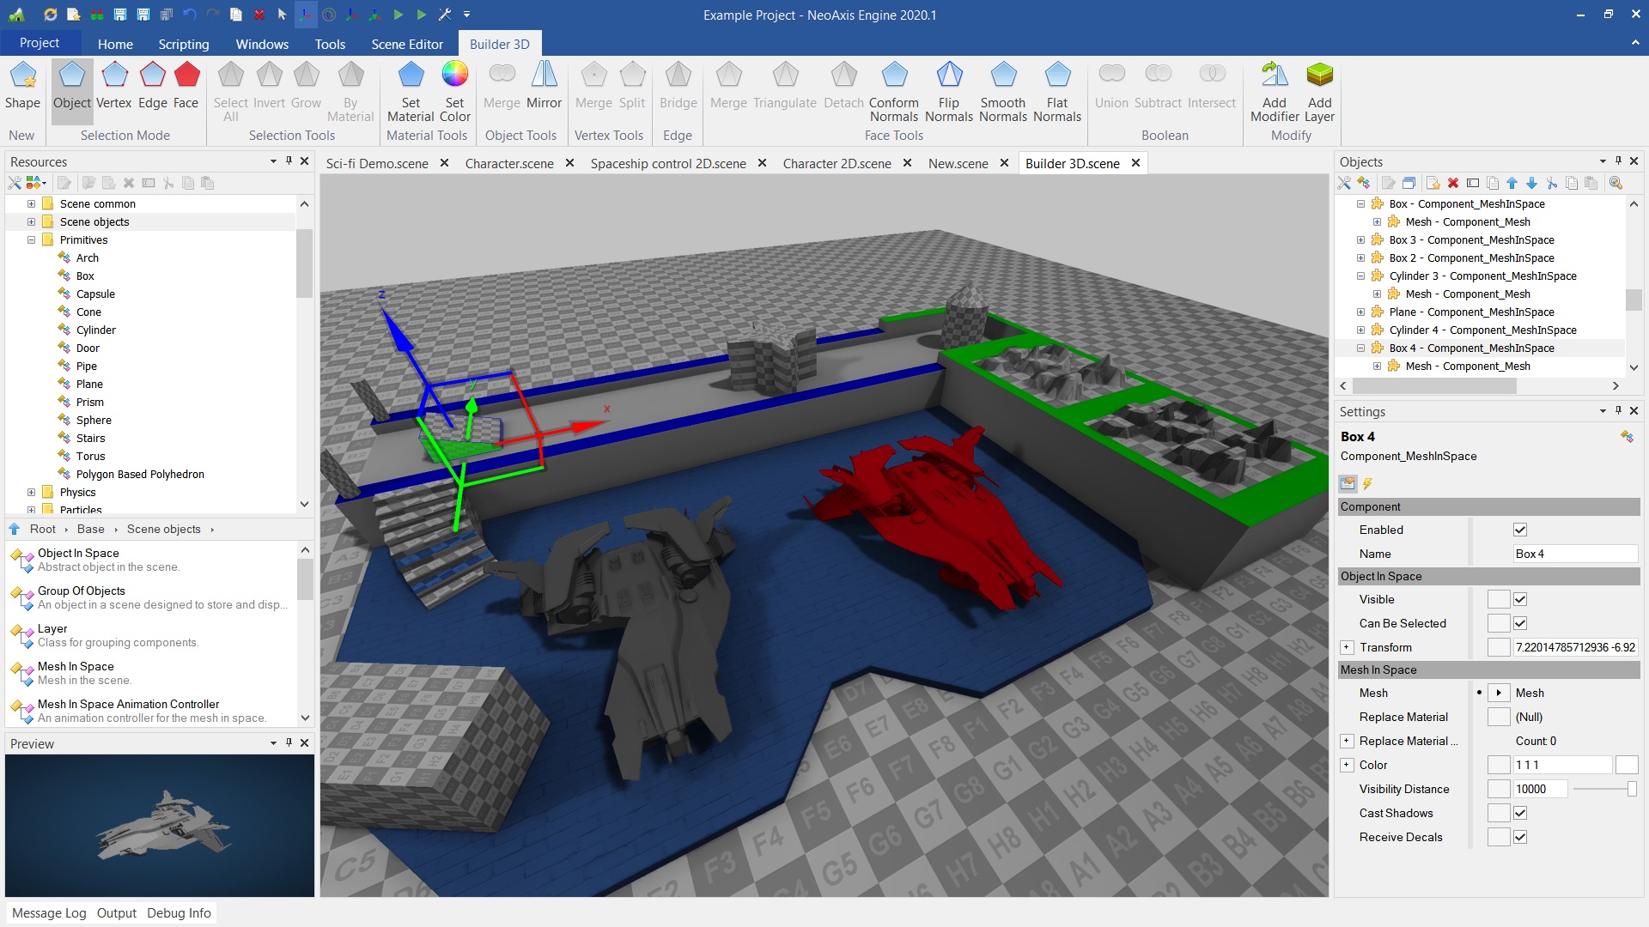Collapse Cylinder 3 tree node
The image size is (1649, 927).
[1360, 276]
